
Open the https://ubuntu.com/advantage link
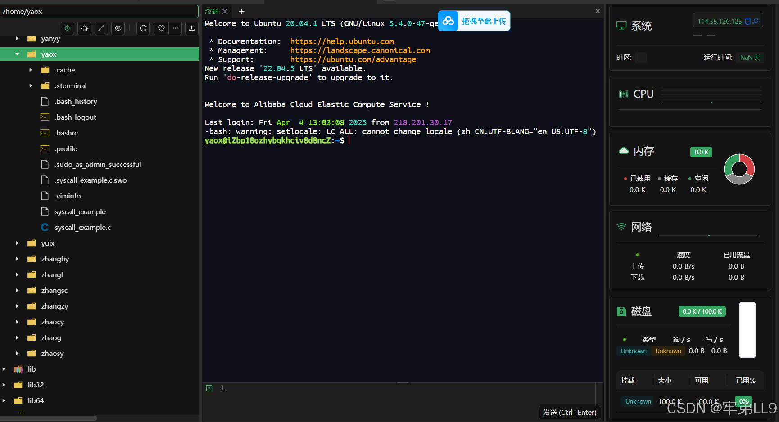[x=353, y=59]
